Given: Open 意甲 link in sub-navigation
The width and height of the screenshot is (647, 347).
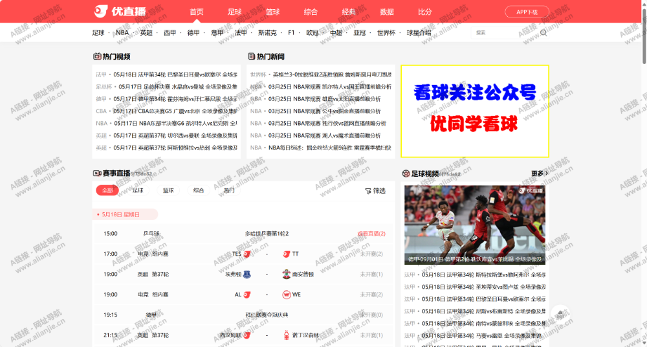Looking at the screenshot, I should point(217,32).
